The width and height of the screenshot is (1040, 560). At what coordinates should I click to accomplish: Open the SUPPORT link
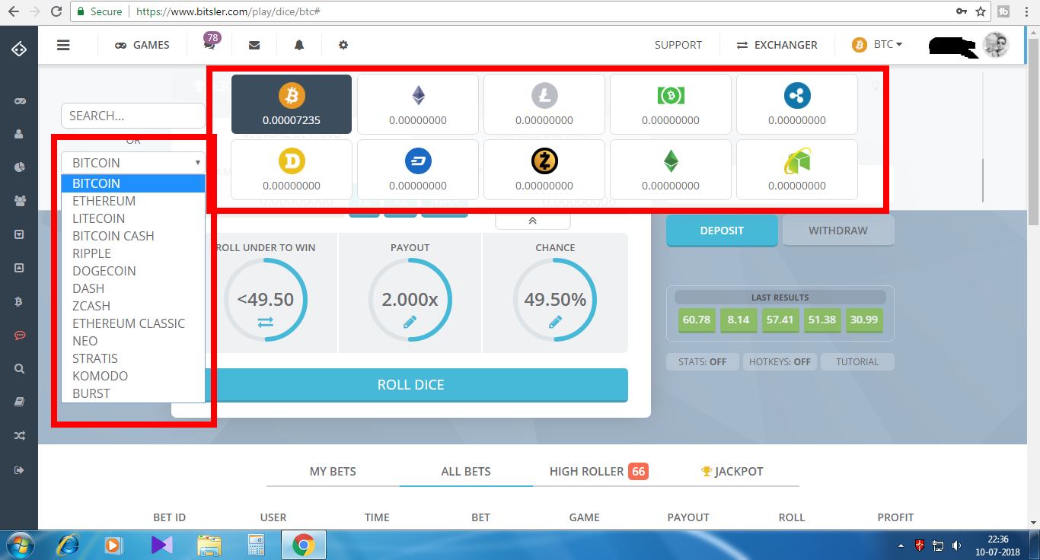pyautogui.click(x=678, y=45)
